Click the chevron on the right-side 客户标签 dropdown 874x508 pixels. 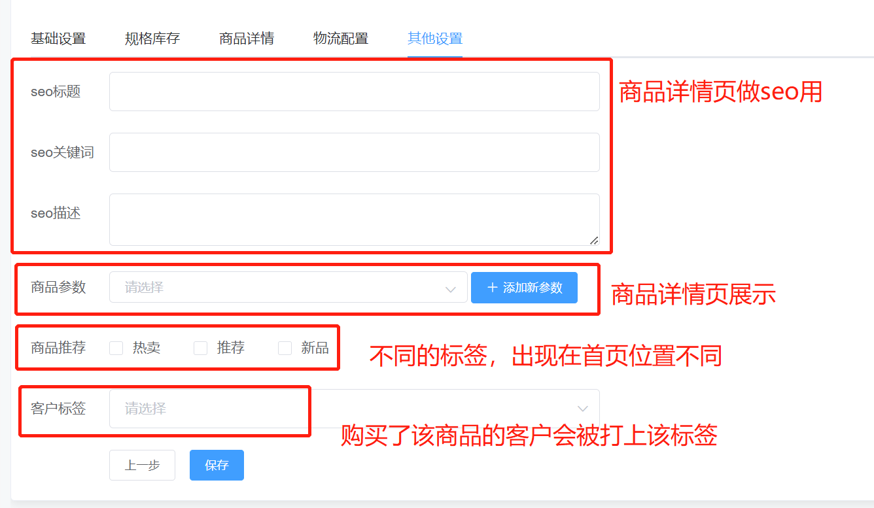[x=583, y=407]
